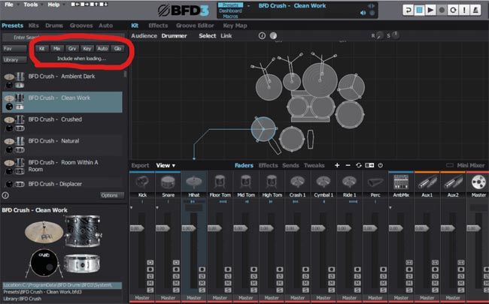Select the Master channel tape reel icon
The width and height of the screenshot is (489, 304).
[478, 182]
